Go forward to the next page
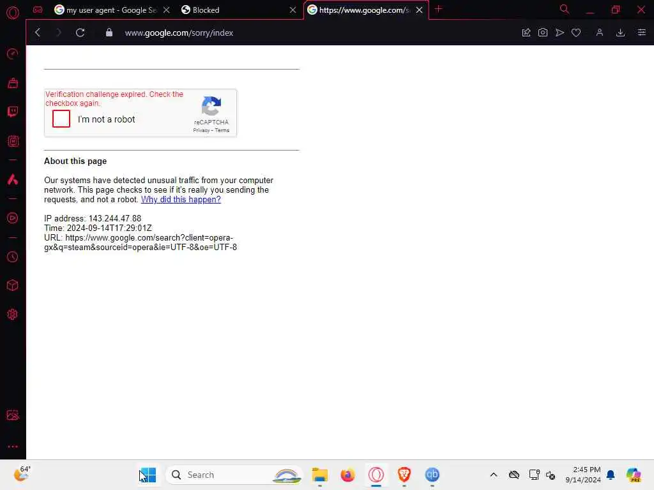 click(x=58, y=33)
